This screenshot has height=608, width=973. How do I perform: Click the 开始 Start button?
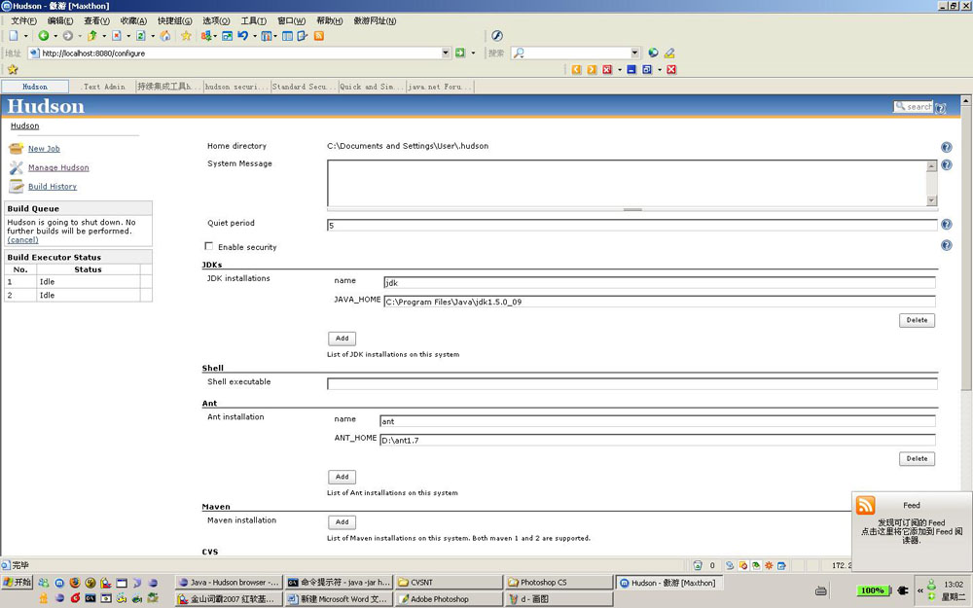(18, 583)
